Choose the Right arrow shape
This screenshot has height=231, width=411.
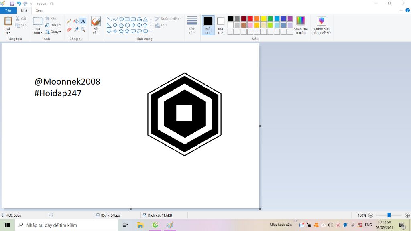(133, 25)
